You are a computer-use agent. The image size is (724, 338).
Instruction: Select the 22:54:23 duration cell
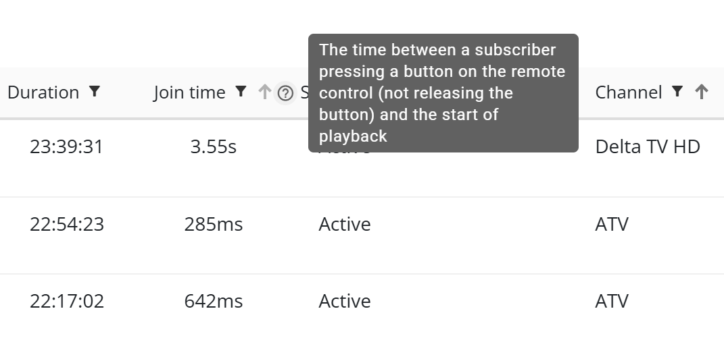67,224
